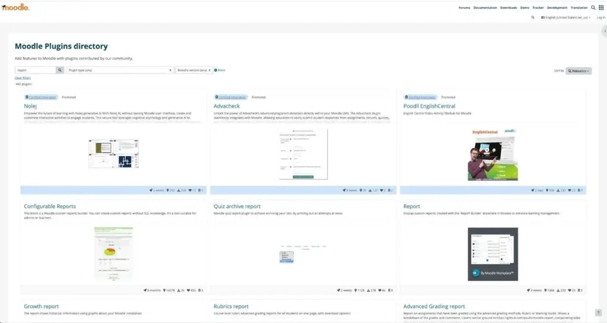Click Report plugin's heart favourites icon

point(570,290)
